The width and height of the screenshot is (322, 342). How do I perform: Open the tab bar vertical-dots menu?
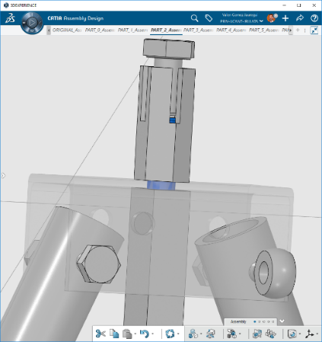point(304,30)
